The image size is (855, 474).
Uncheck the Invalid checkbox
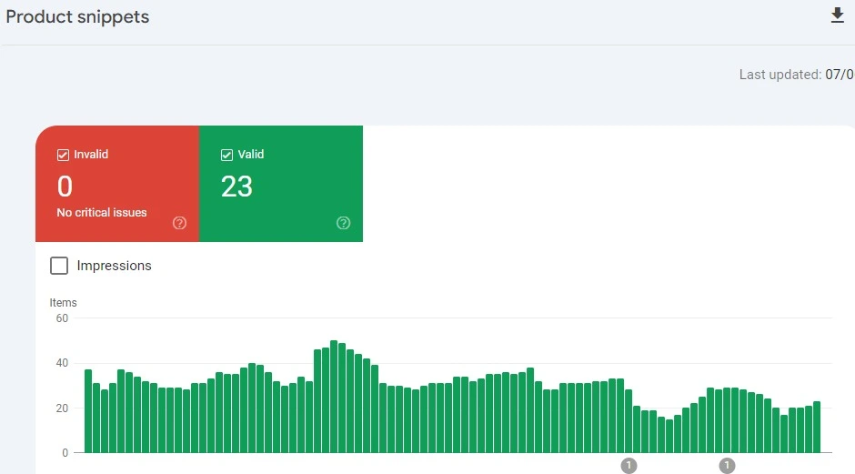63,155
